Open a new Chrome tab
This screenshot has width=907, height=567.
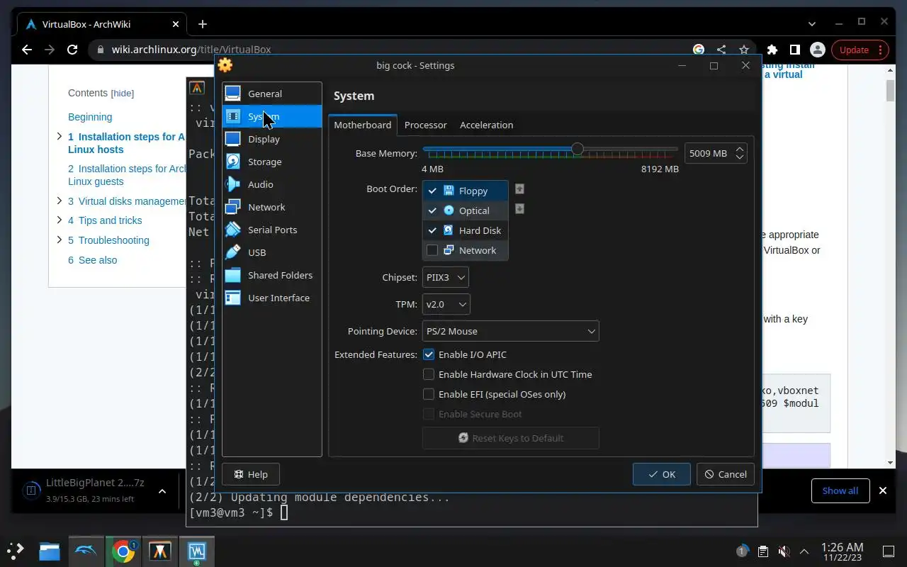coord(203,24)
